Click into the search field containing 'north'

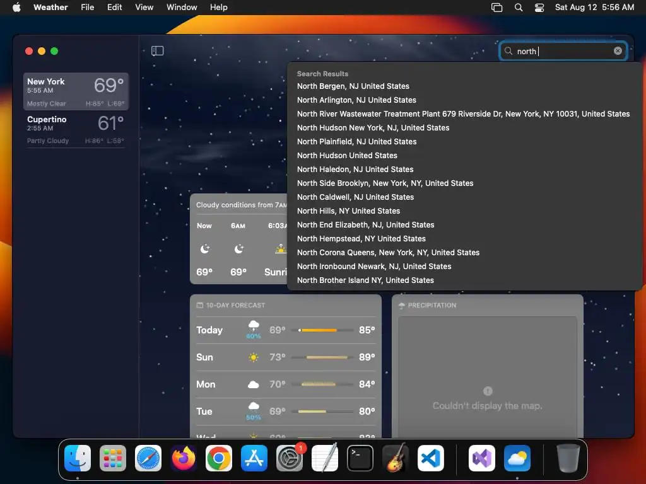pyautogui.click(x=563, y=51)
